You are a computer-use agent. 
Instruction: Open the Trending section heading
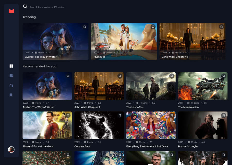[x=29, y=17]
